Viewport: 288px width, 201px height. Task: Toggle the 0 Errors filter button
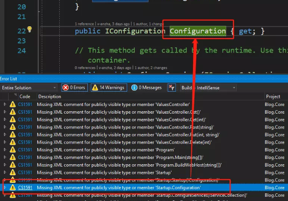click(75, 87)
